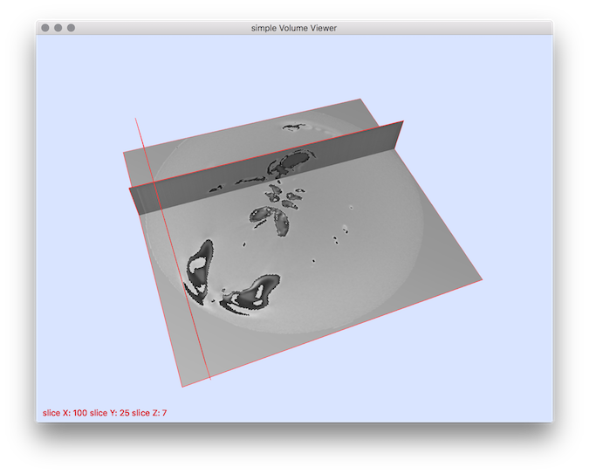
Task: Click the "slice X: 100" status text
Action: (x=66, y=412)
